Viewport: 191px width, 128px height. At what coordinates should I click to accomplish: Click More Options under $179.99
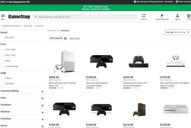166,80
